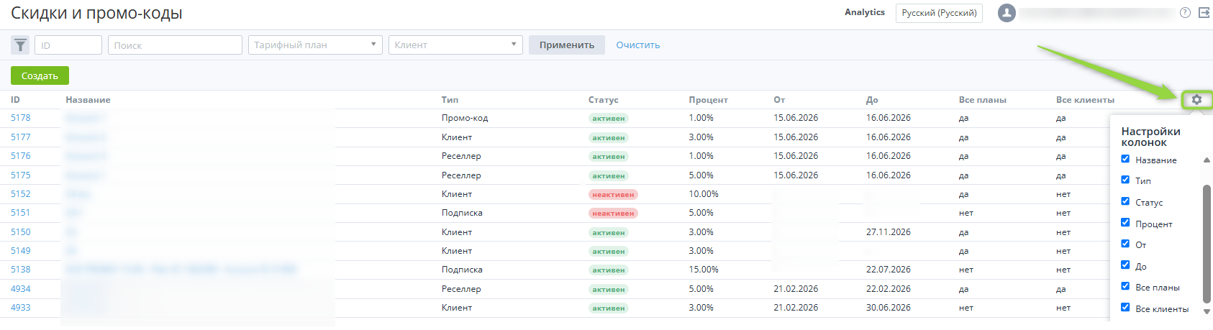The height and width of the screenshot is (330, 1213).
Task: Click the Статус column header
Action: pyautogui.click(x=603, y=100)
